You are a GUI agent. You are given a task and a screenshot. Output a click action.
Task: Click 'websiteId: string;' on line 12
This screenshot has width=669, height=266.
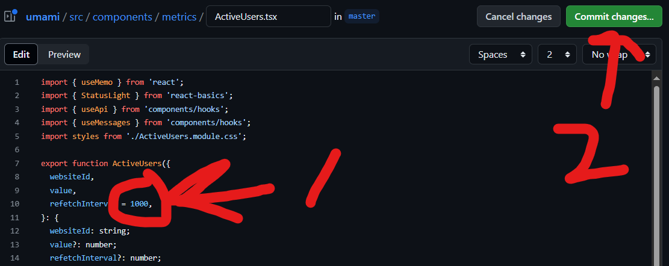pos(90,231)
